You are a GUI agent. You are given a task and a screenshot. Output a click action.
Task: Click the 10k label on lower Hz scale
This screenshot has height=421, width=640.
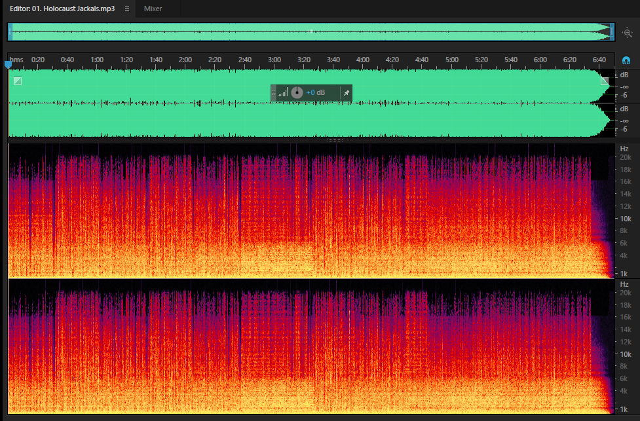point(626,354)
